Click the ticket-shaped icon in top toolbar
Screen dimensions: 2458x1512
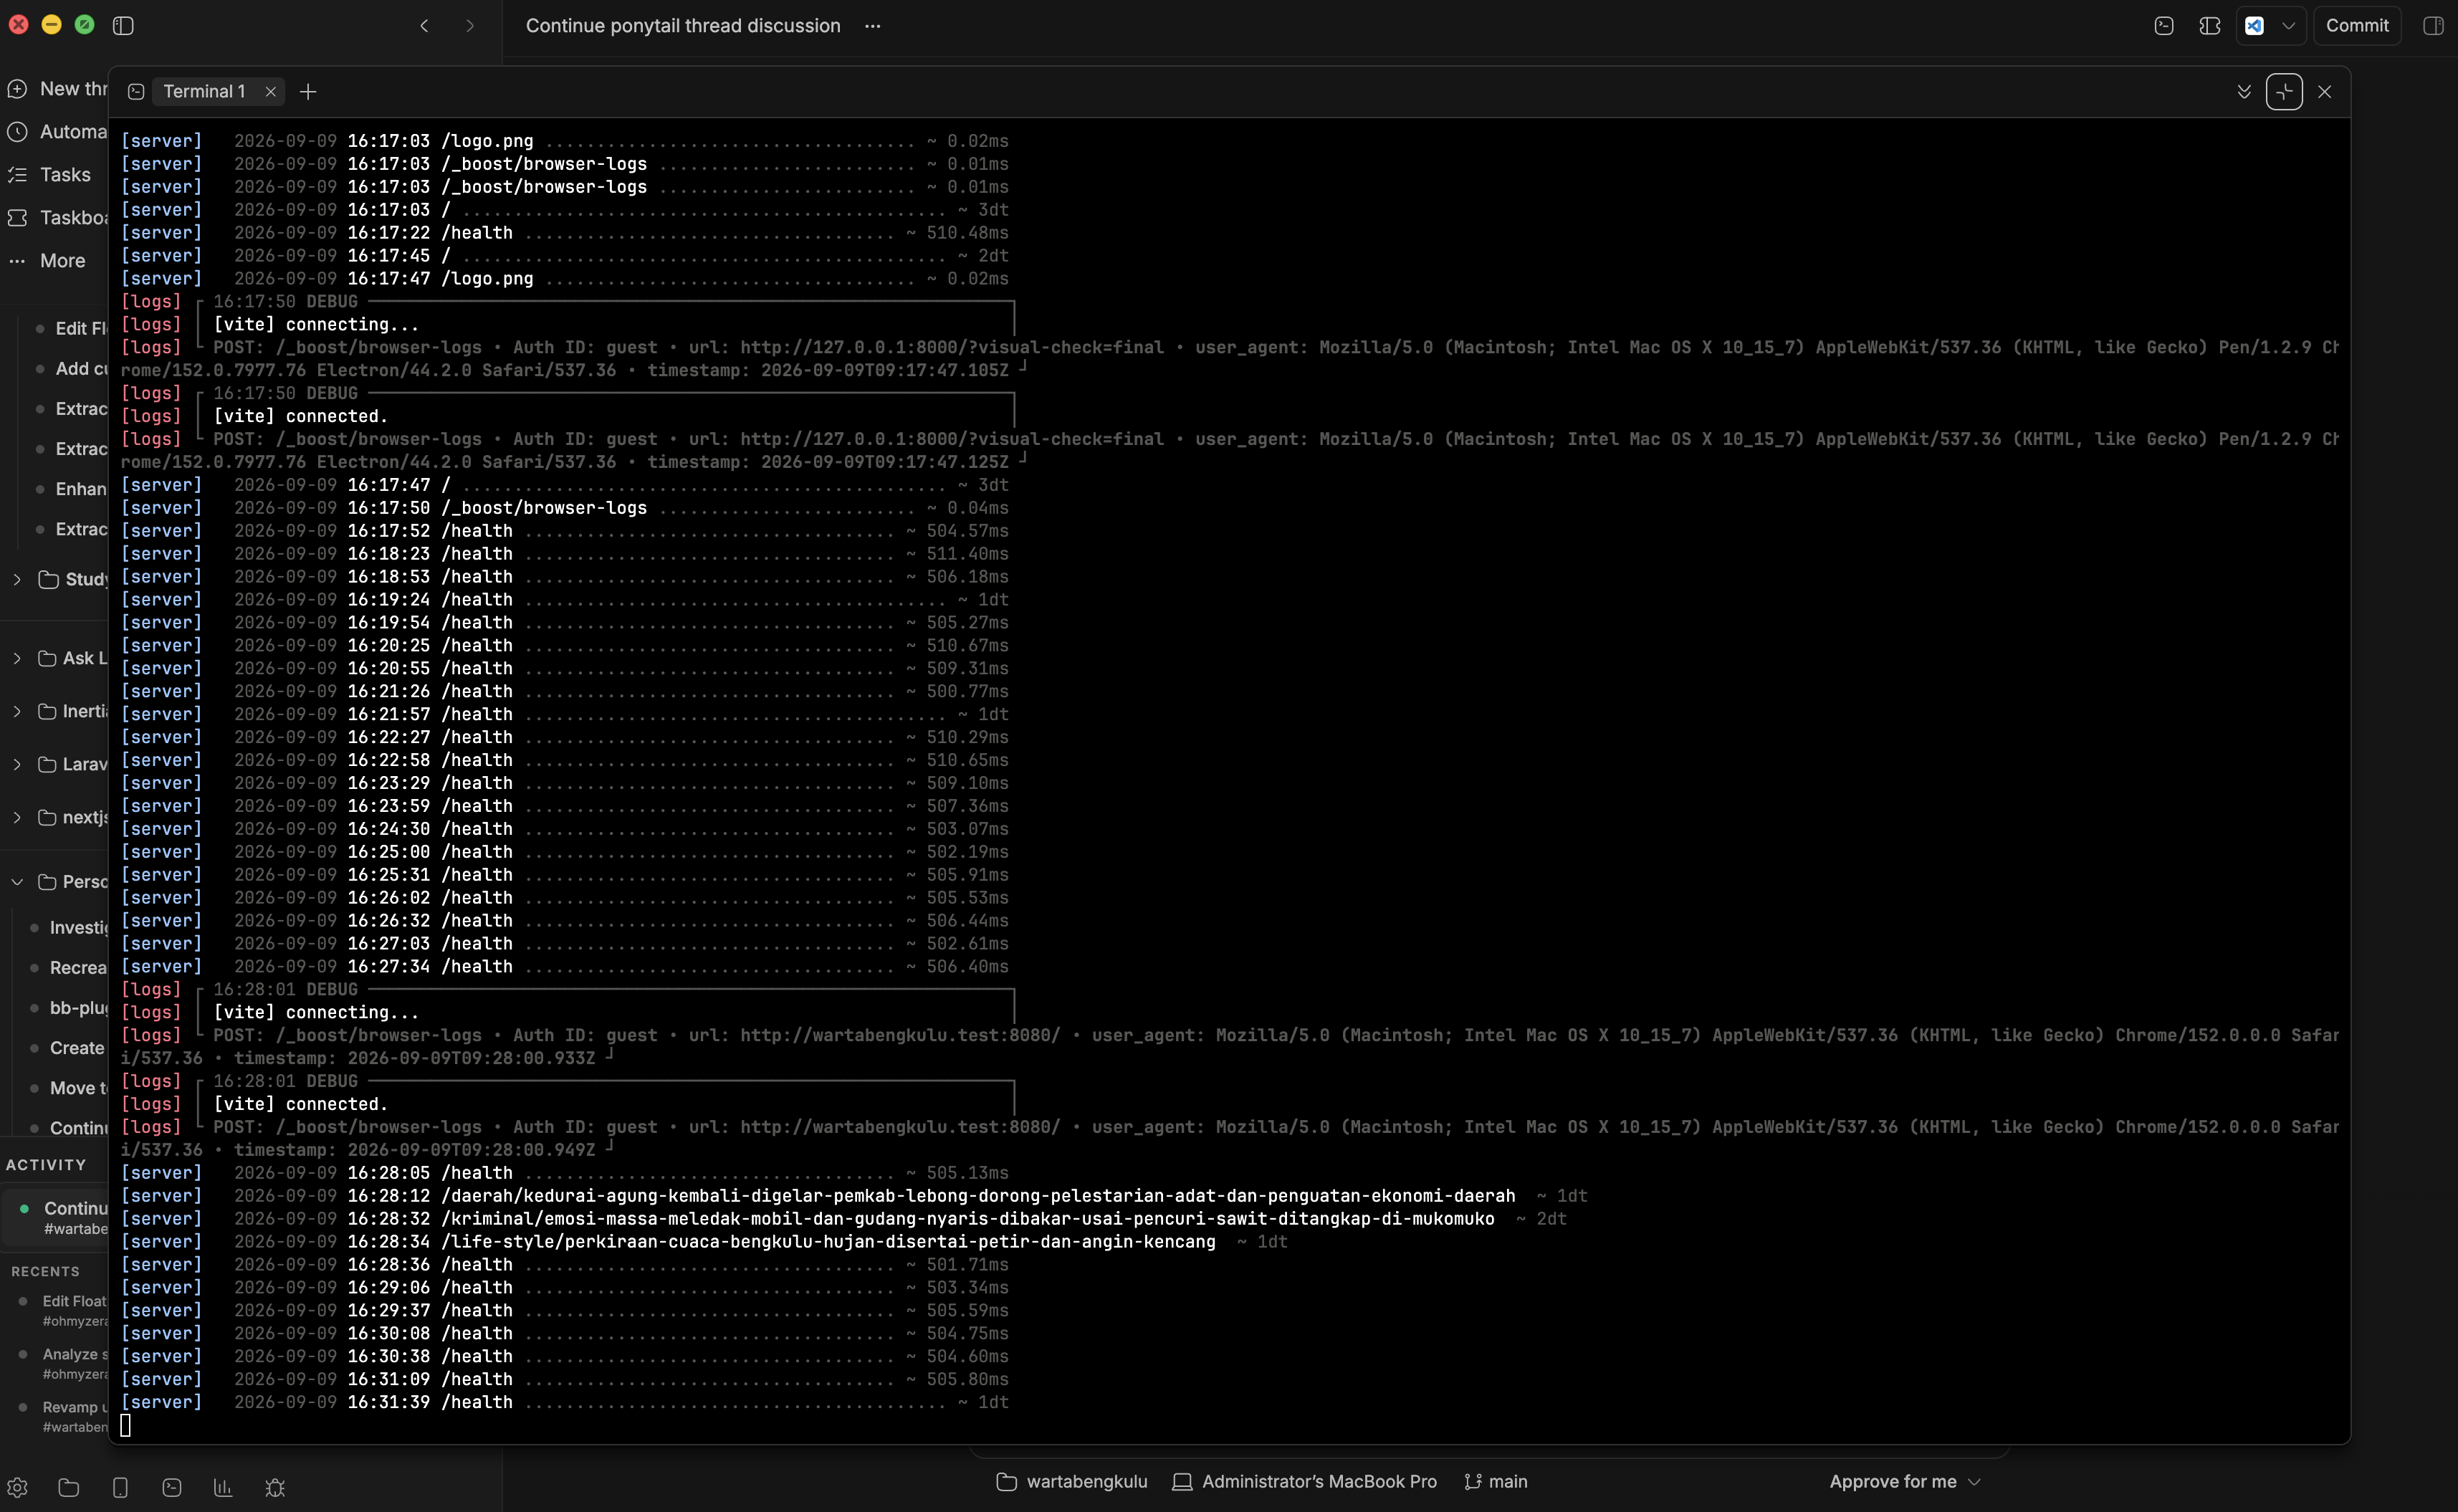tap(2210, 26)
